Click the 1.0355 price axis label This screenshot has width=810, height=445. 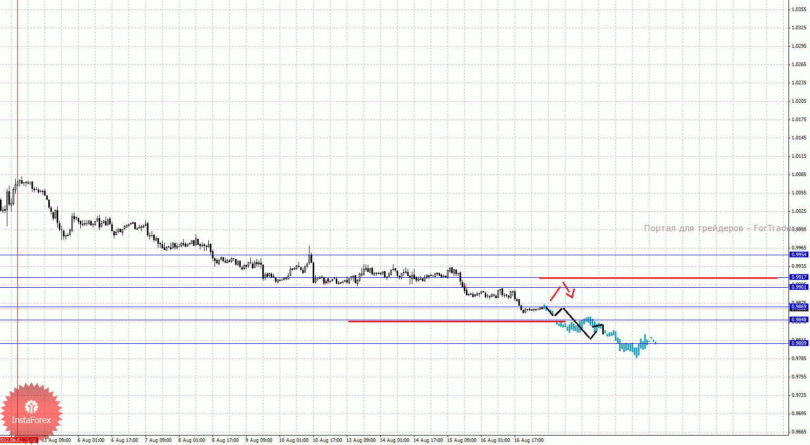(x=799, y=9)
